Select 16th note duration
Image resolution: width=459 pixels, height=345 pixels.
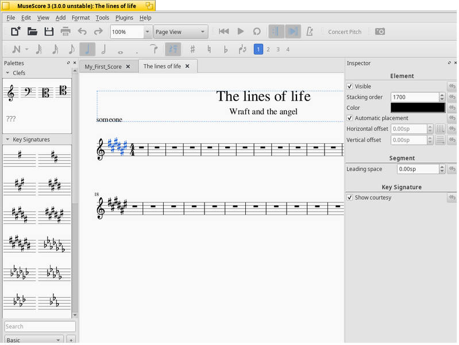(55, 49)
